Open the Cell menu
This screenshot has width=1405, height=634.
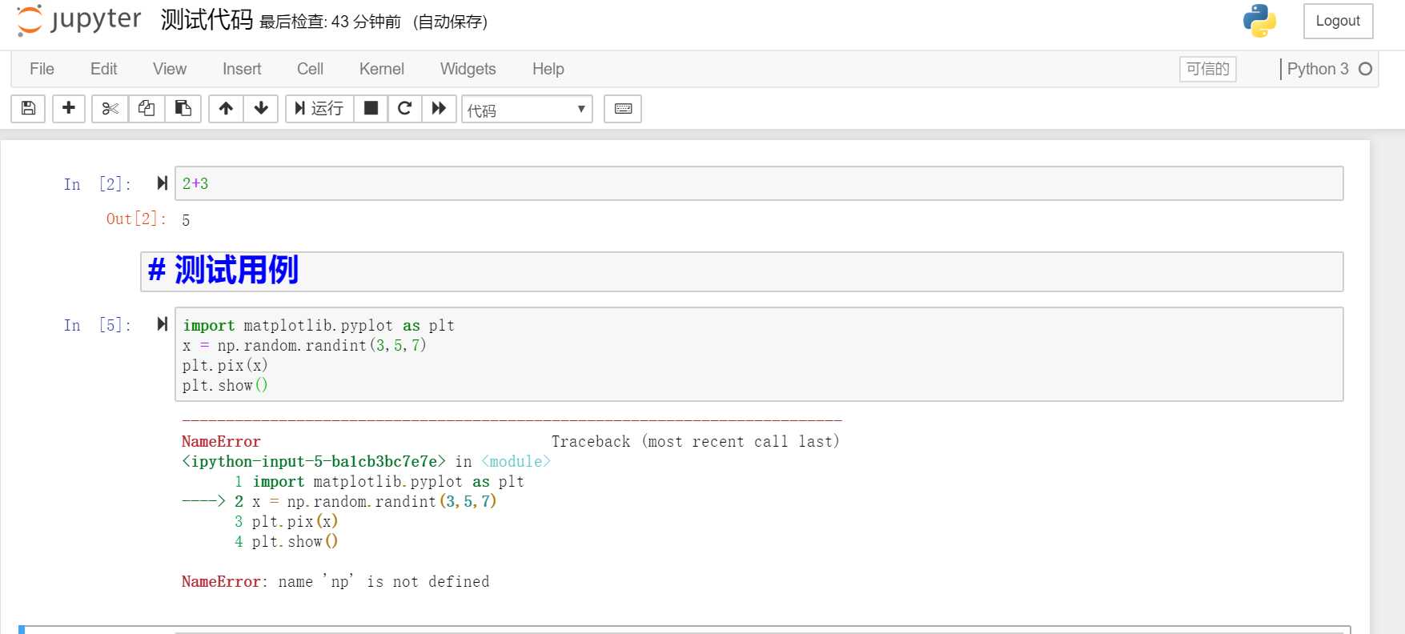click(x=310, y=69)
